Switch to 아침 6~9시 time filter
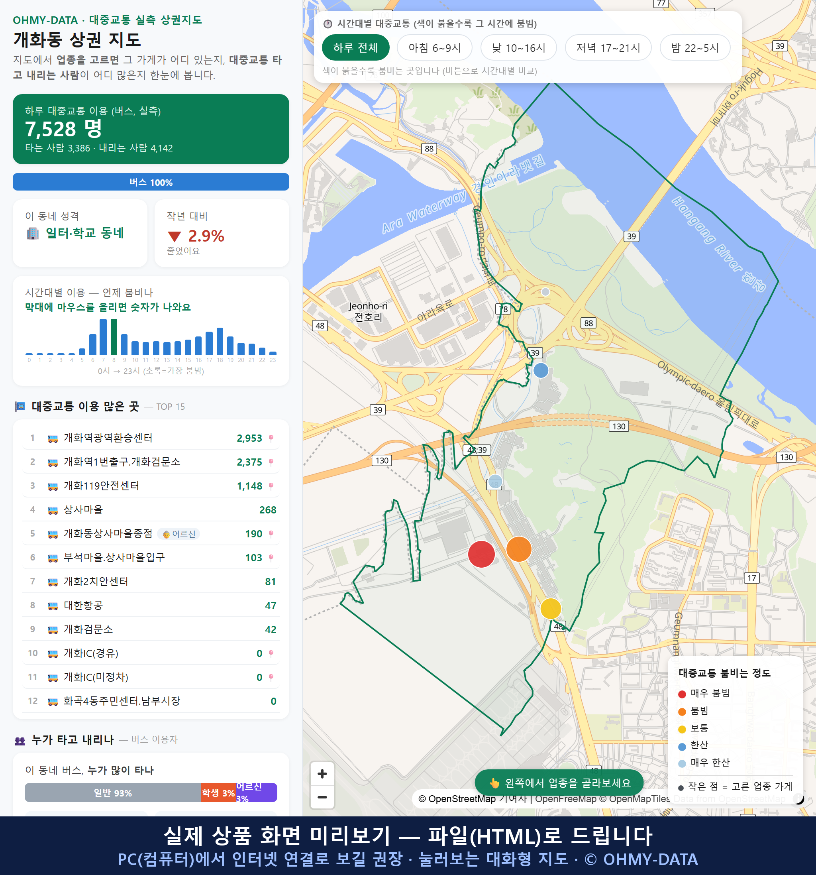 tap(435, 47)
